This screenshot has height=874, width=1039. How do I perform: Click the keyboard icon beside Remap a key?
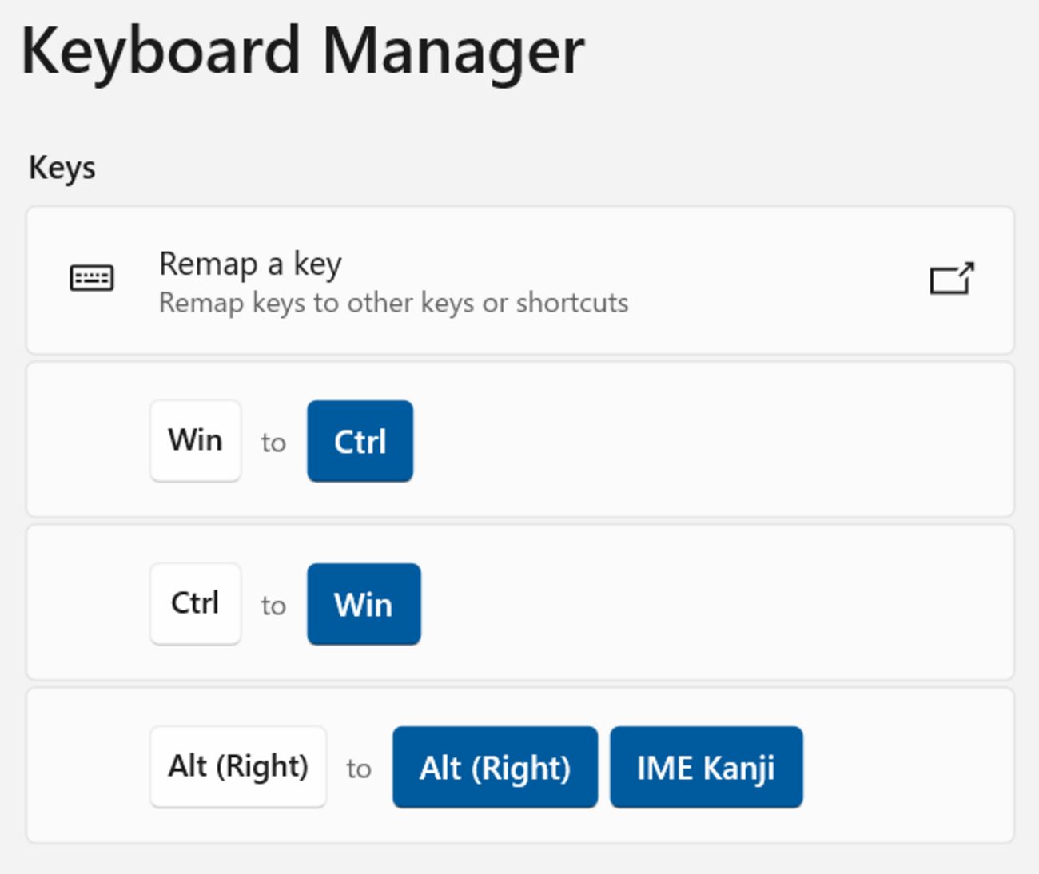(92, 279)
